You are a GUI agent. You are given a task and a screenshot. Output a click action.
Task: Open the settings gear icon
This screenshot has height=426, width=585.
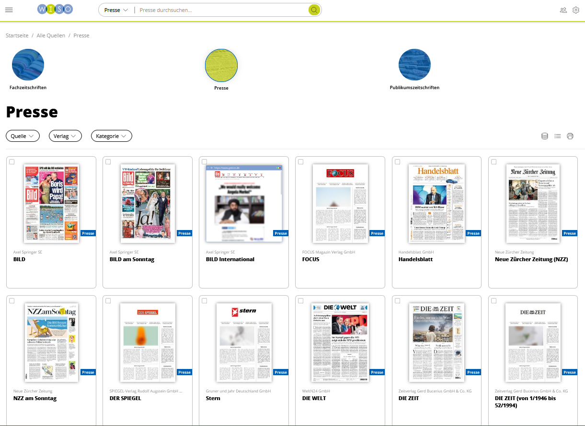point(576,10)
